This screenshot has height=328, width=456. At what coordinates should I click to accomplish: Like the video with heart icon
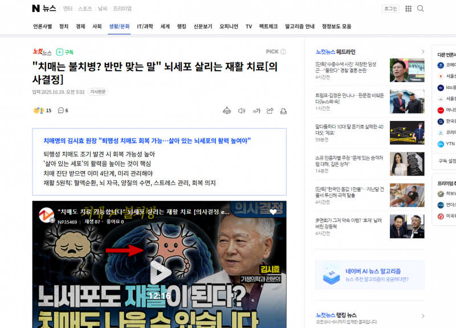(x=273, y=212)
